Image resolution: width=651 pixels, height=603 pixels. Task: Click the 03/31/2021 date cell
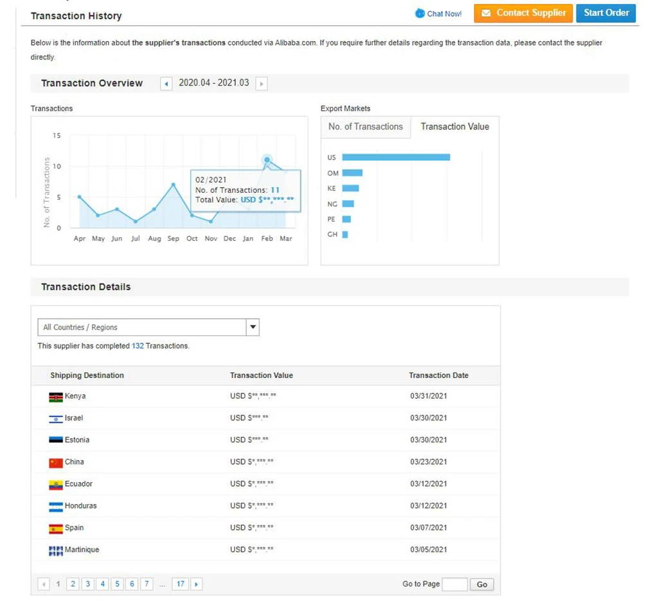point(429,396)
